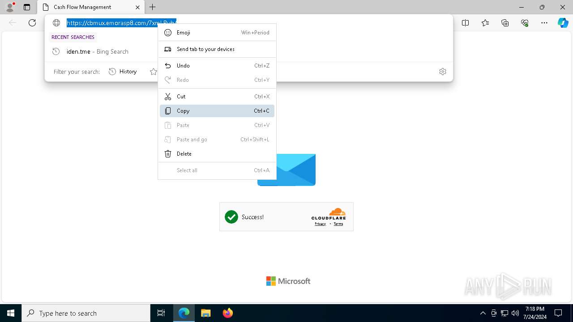Click the highlighted URL in address bar
This screenshot has width=573, height=322.
tap(121, 23)
